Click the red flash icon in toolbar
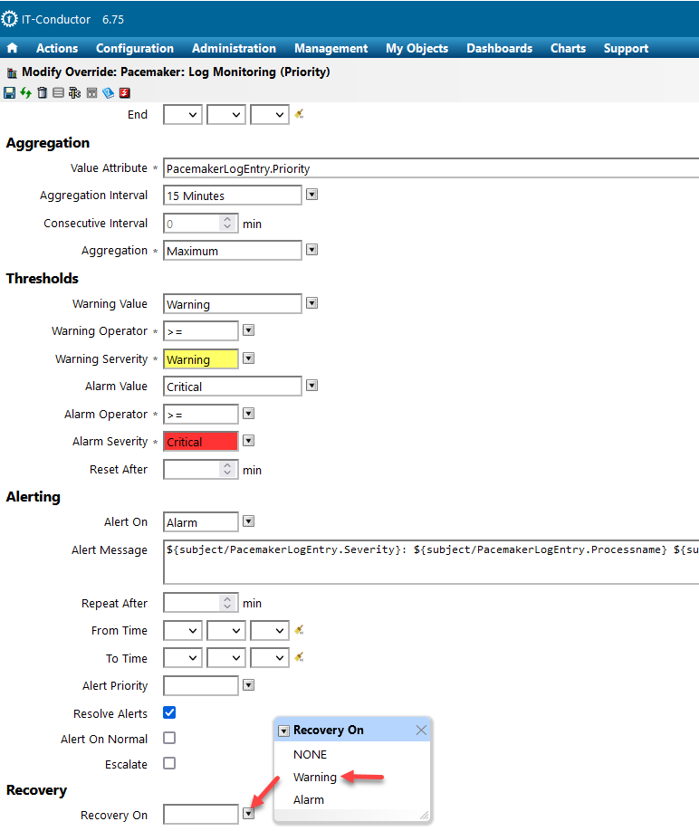This screenshot has height=831, width=699. [125, 92]
